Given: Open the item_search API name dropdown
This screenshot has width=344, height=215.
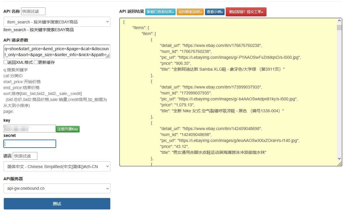Looking at the screenshot, I should 57,22.
